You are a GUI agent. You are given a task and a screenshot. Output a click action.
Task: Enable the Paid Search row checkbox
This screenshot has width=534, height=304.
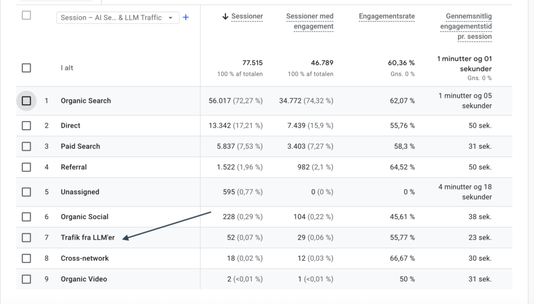coord(26,147)
